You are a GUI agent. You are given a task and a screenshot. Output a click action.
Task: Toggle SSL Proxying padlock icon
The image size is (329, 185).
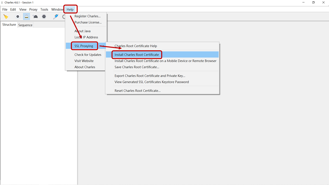[x=26, y=17]
